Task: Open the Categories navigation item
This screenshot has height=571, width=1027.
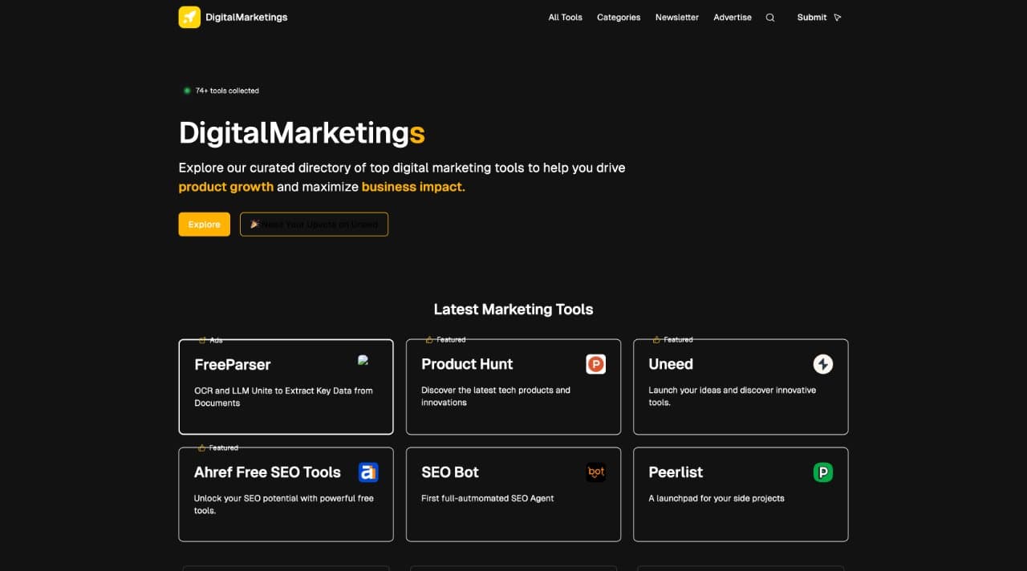Action: pos(619,18)
